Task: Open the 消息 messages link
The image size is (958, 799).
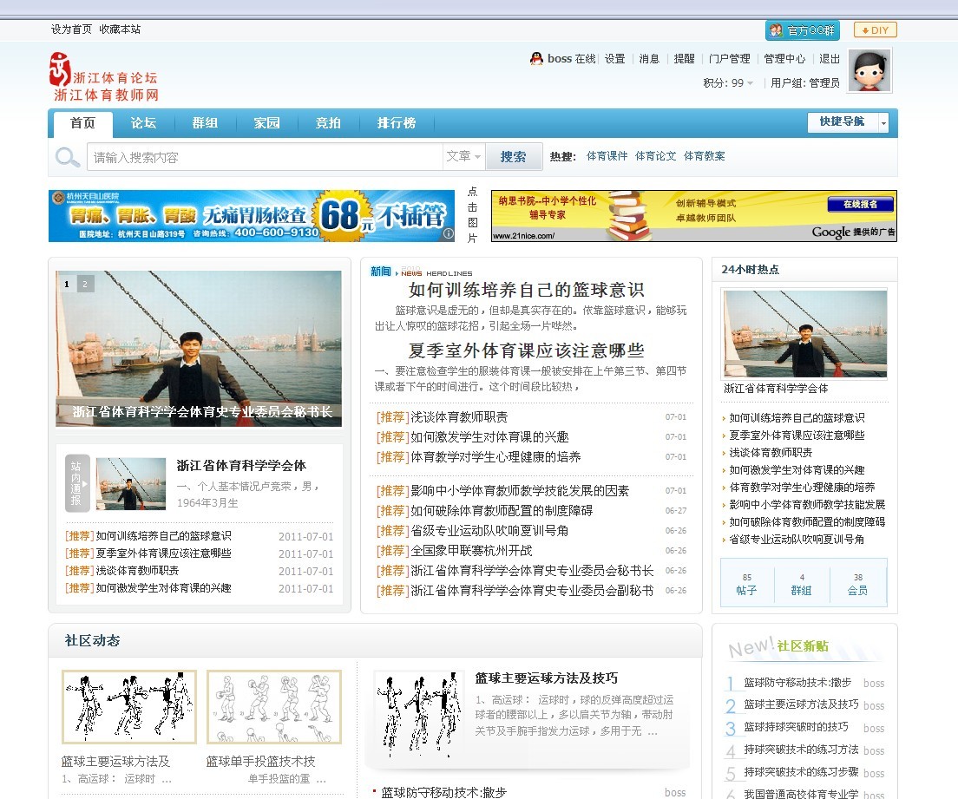Action: 649,59
